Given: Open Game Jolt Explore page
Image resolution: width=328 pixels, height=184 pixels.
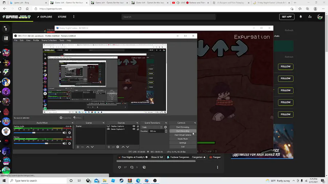Looking at the screenshot, I should pos(44,17).
